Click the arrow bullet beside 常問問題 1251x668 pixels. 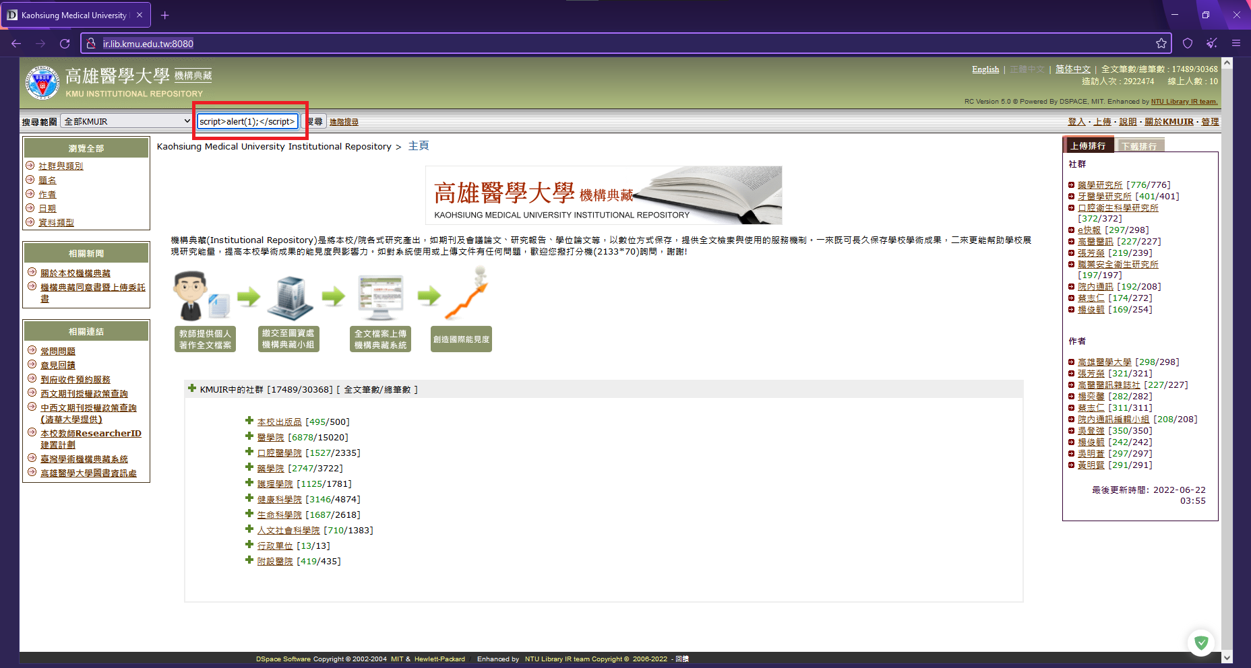click(32, 350)
